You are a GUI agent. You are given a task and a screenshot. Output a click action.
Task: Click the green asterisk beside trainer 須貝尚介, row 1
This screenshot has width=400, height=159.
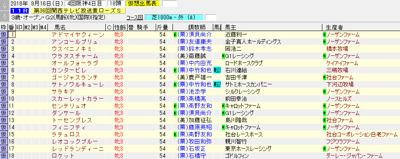pyautogui.click(x=175, y=35)
